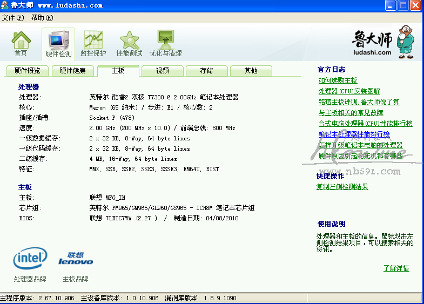This screenshot has width=424, height=304.
Task: Select the 硬件检测 hardware detection icon
Action: click(x=58, y=40)
